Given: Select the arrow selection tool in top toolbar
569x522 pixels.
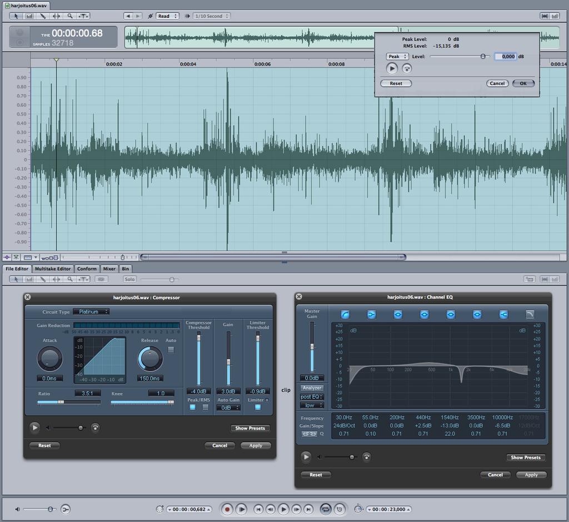Looking at the screenshot, I should pos(16,16).
